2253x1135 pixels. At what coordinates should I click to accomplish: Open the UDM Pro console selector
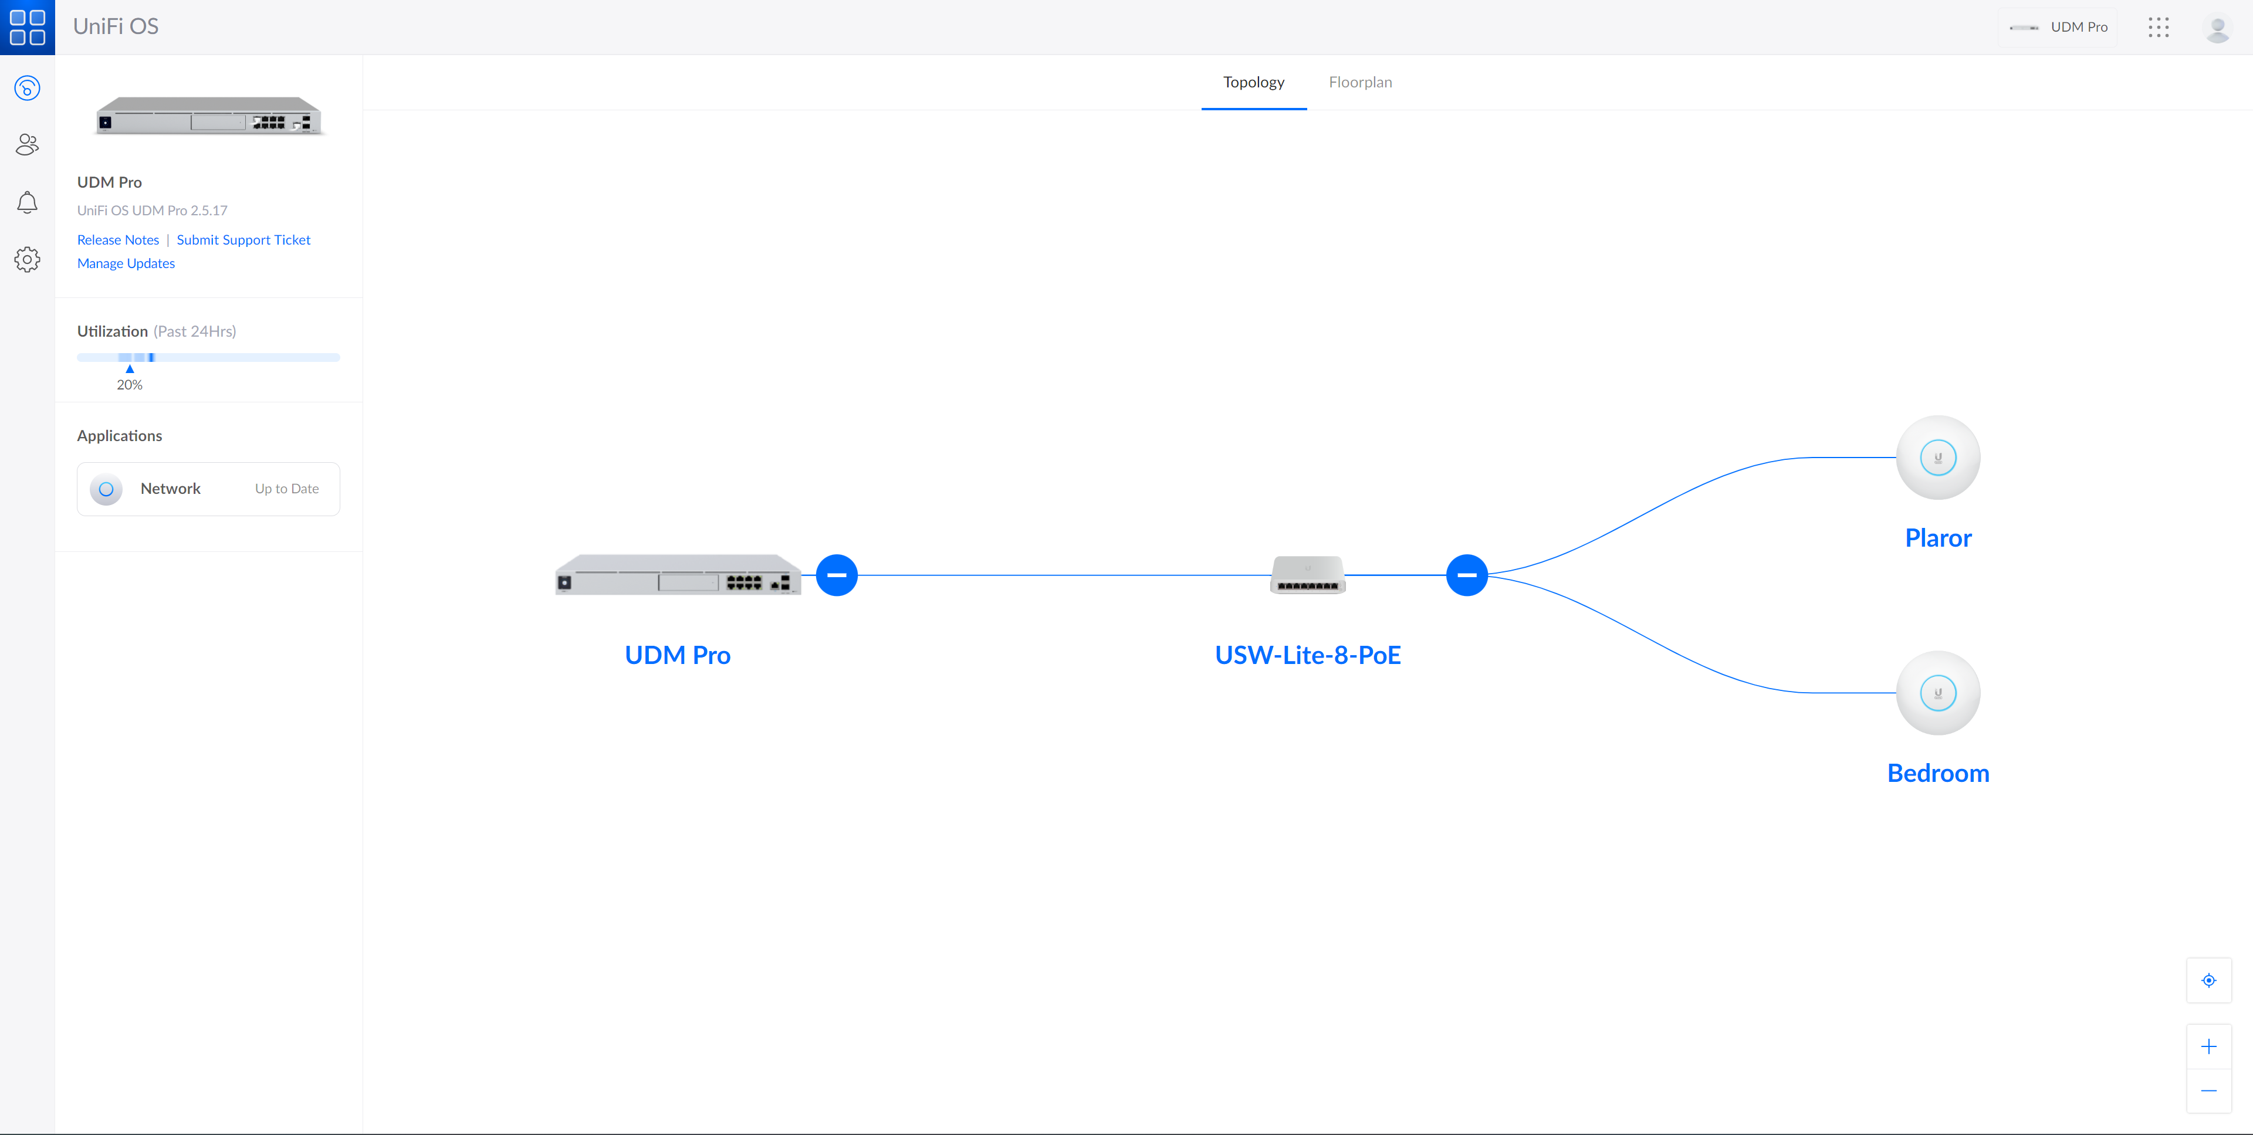2058,27
